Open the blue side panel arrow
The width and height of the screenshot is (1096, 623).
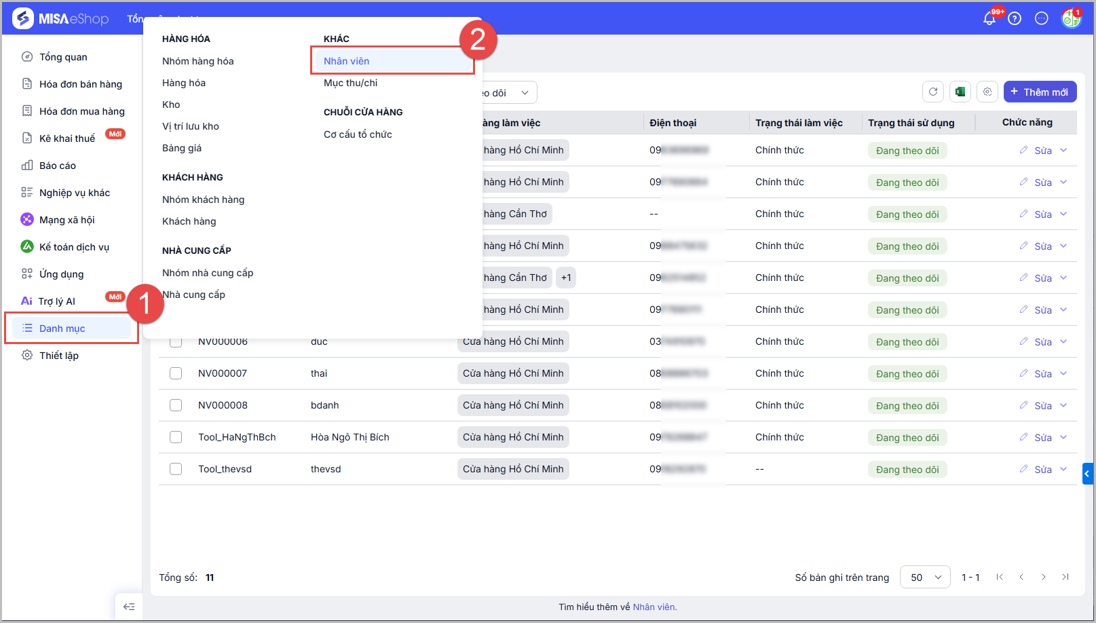1088,474
